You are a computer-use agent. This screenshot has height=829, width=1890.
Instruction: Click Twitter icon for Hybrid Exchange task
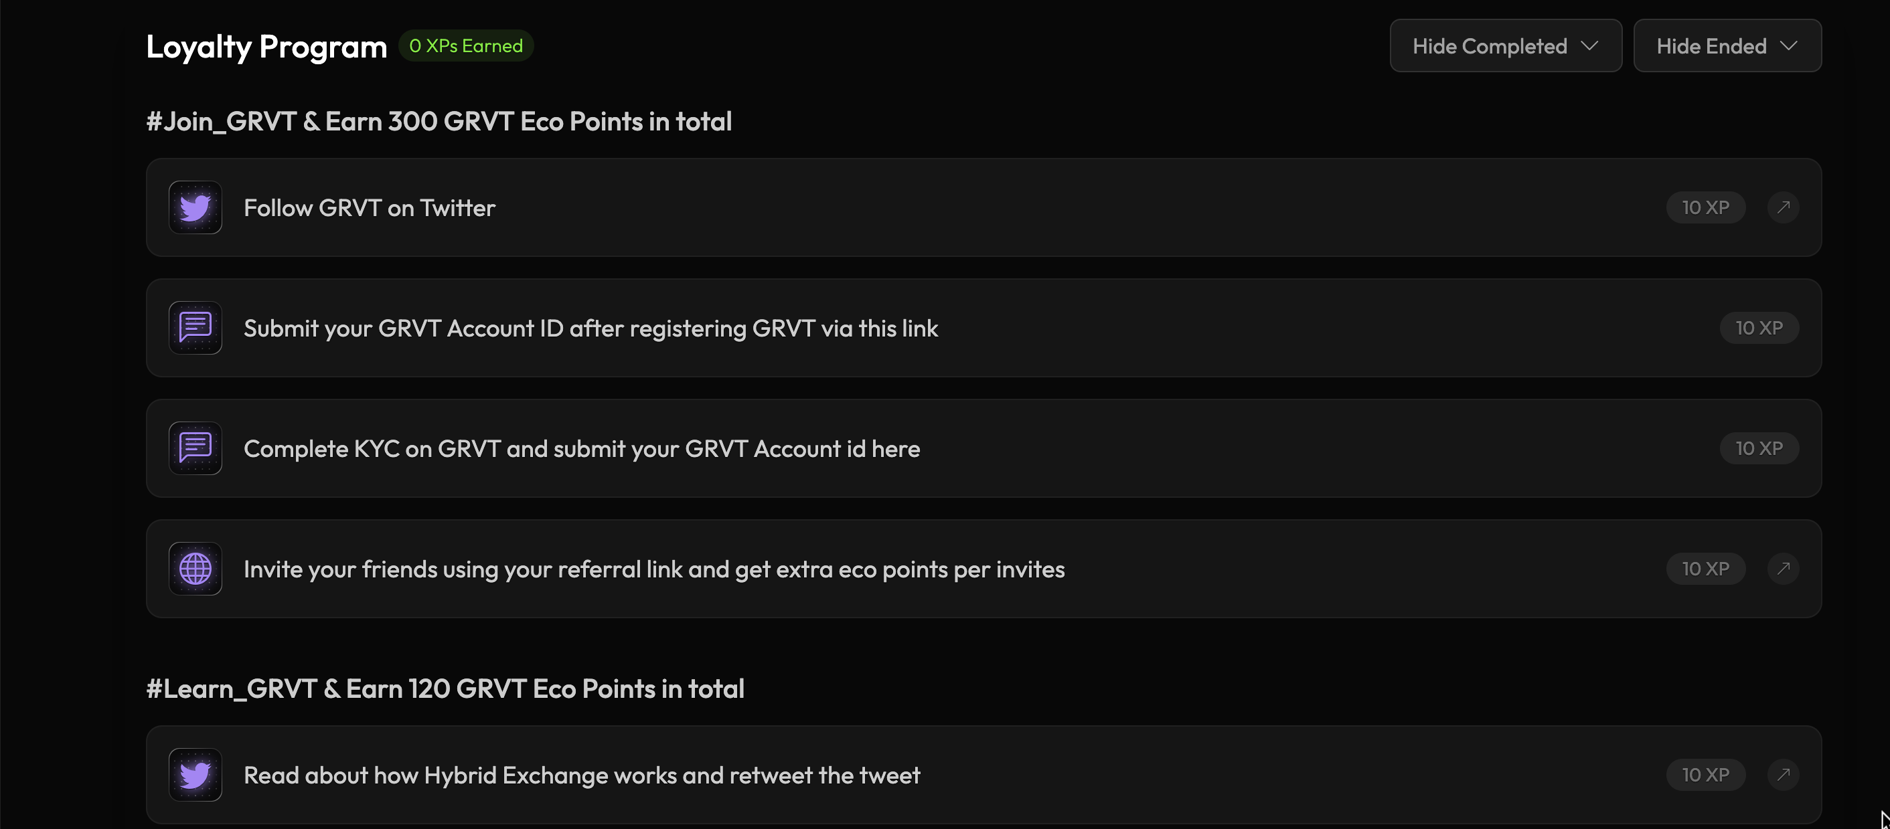pos(195,775)
